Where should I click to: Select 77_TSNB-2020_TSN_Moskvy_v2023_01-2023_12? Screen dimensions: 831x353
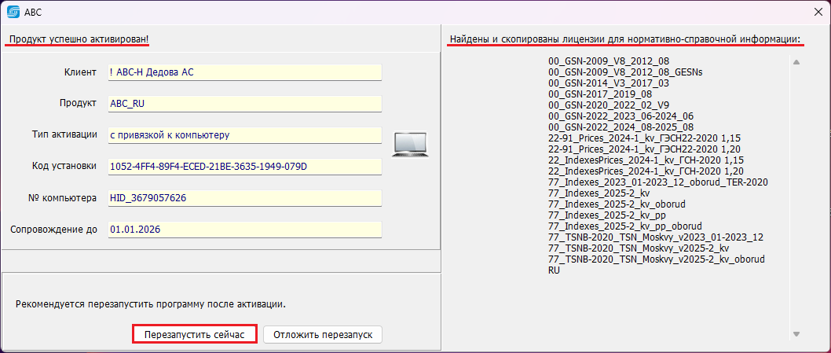point(656,237)
